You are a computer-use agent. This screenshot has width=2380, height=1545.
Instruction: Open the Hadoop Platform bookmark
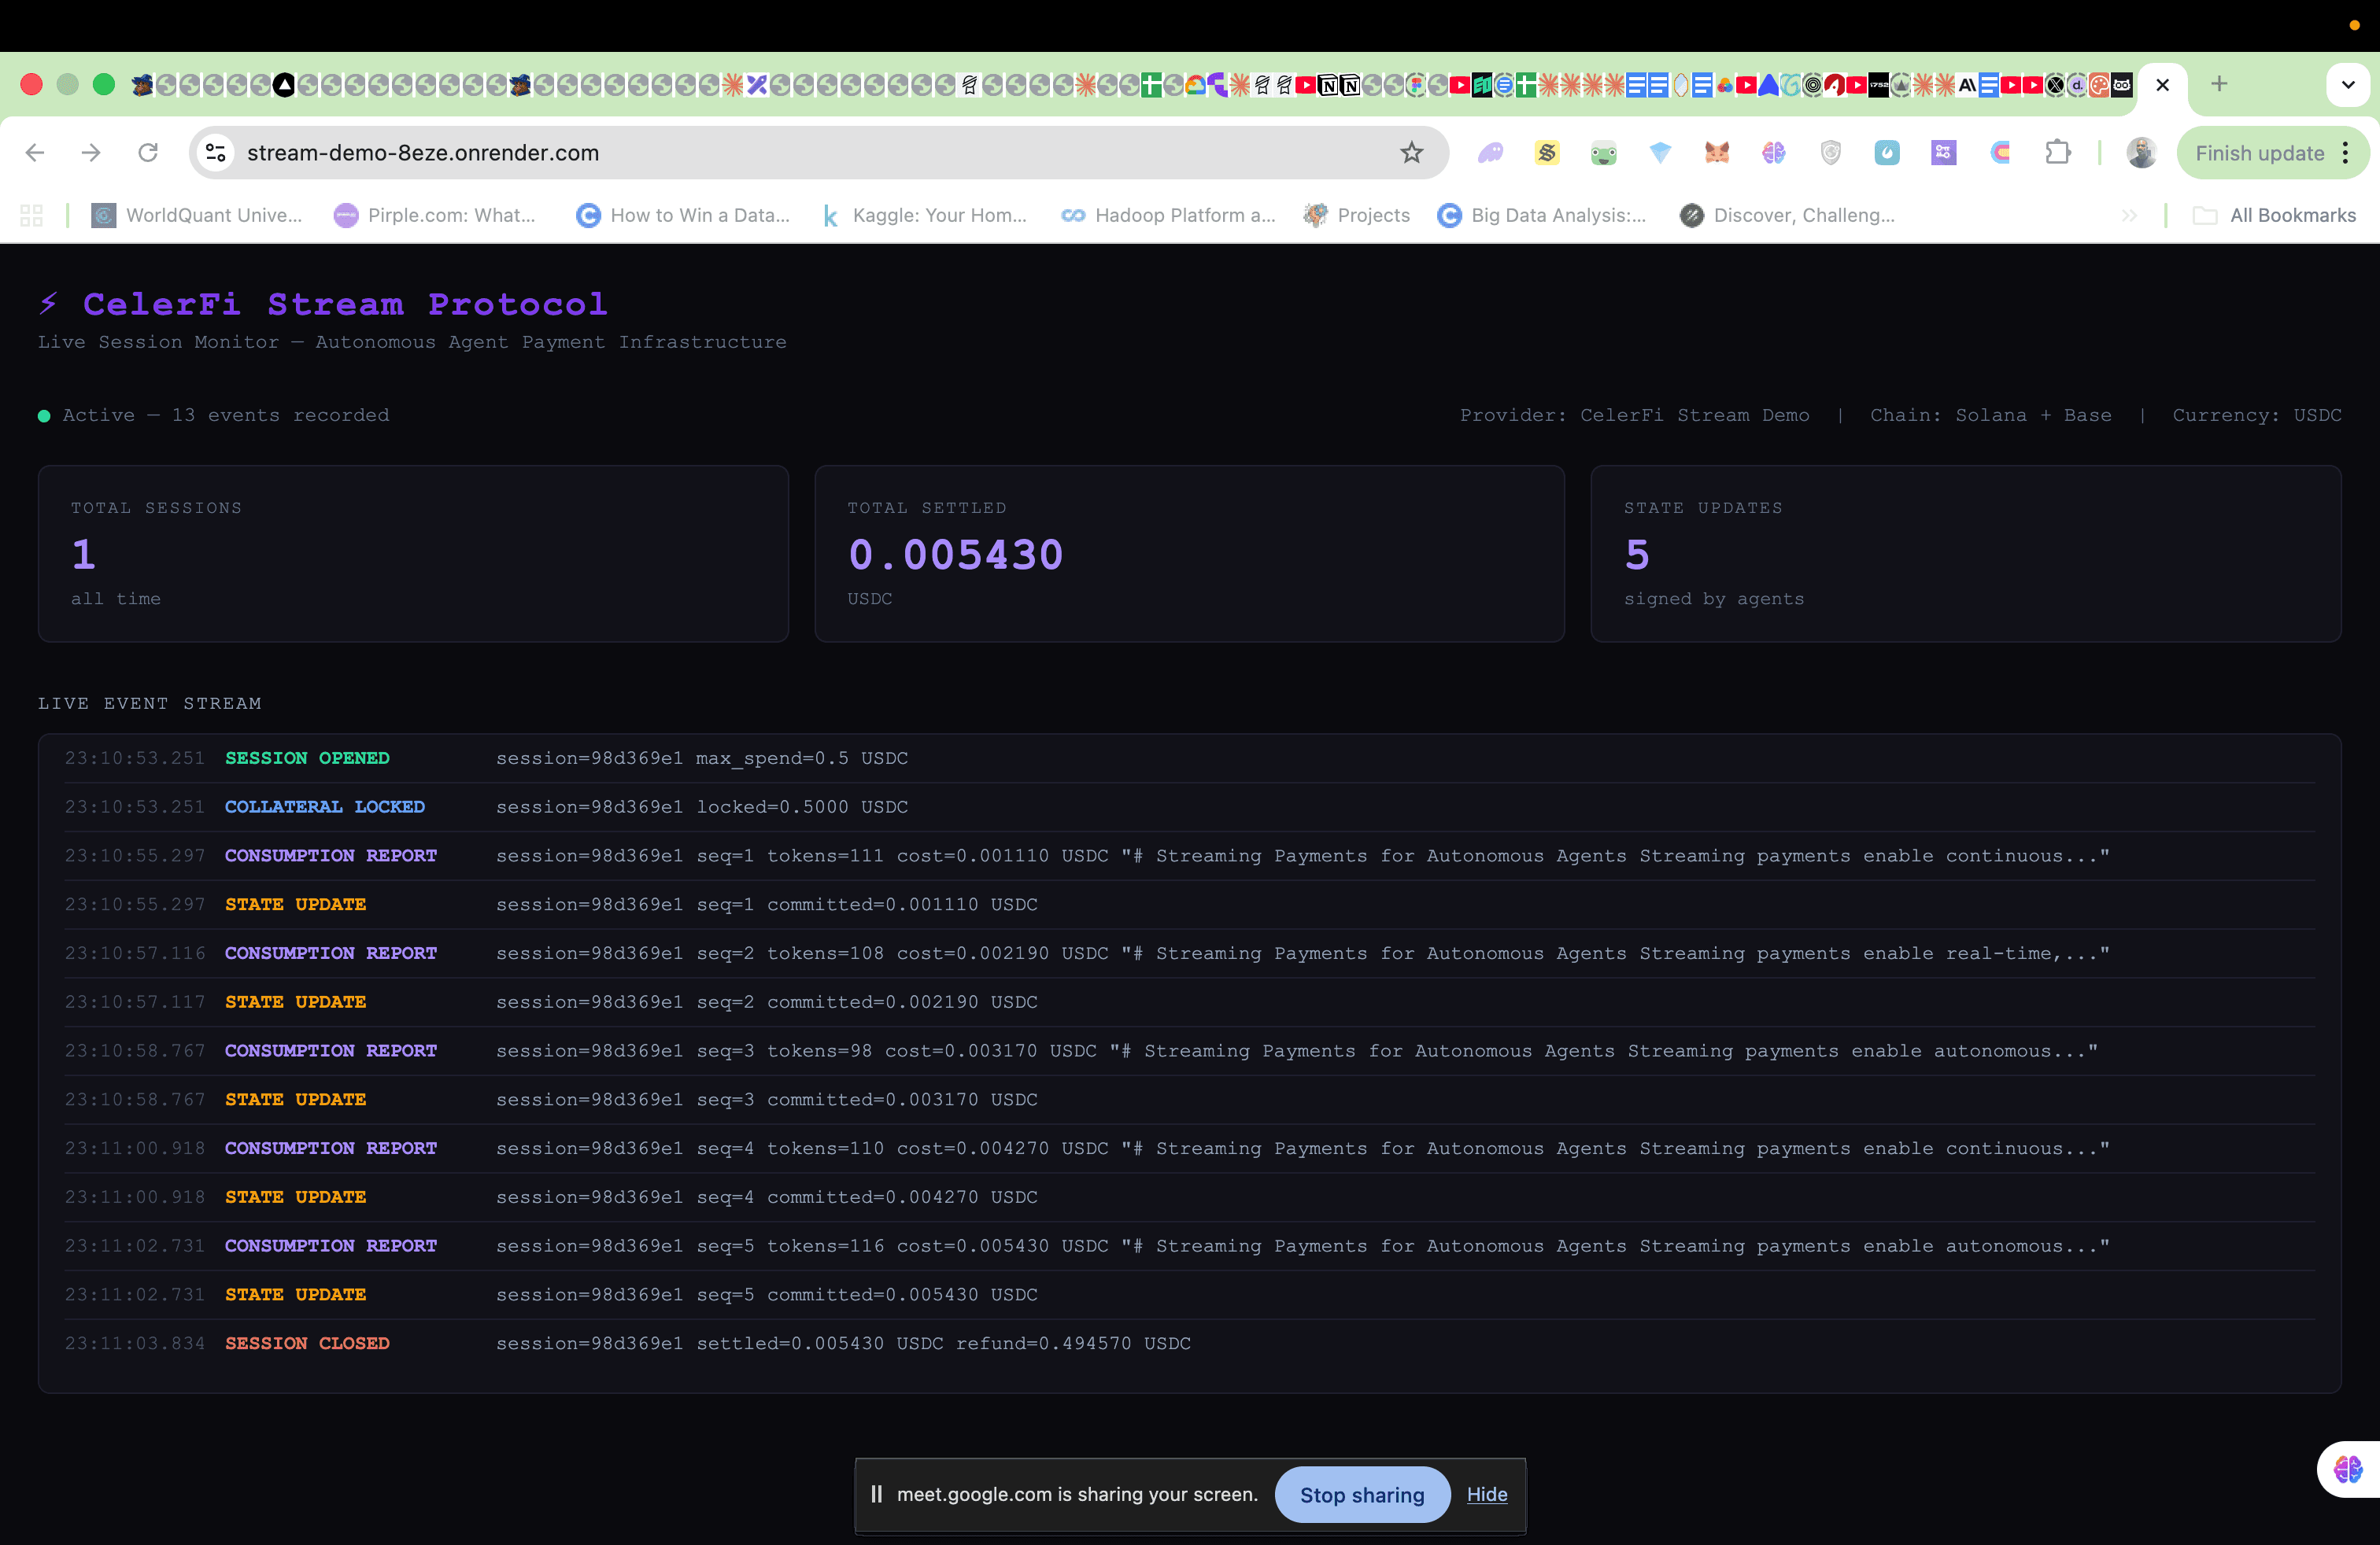[x=1168, y=215]
